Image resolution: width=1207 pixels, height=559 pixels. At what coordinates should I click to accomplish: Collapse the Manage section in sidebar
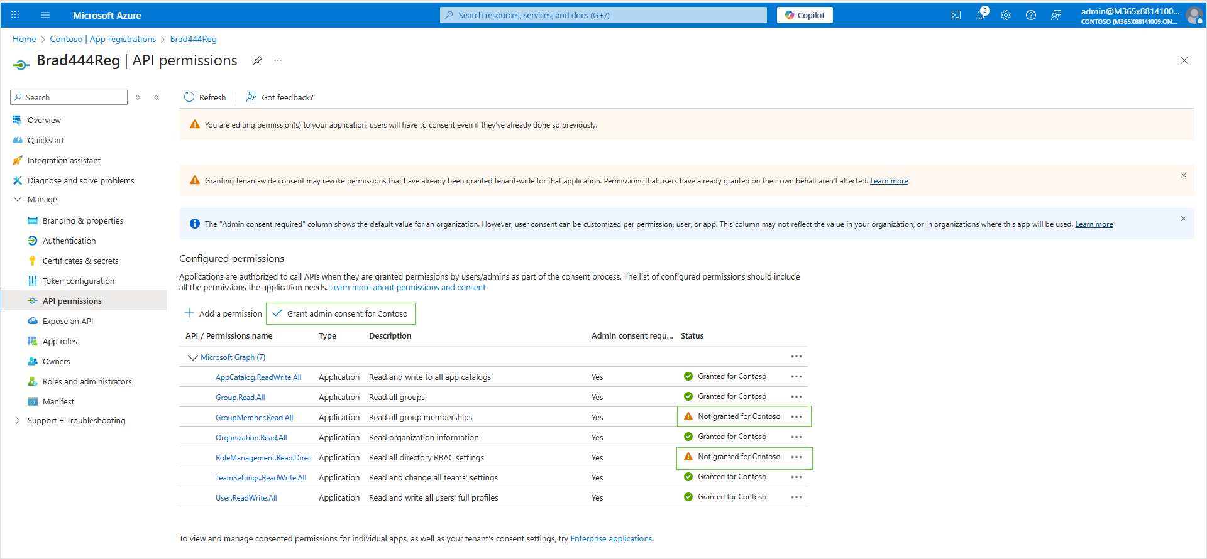pos(18,200)
